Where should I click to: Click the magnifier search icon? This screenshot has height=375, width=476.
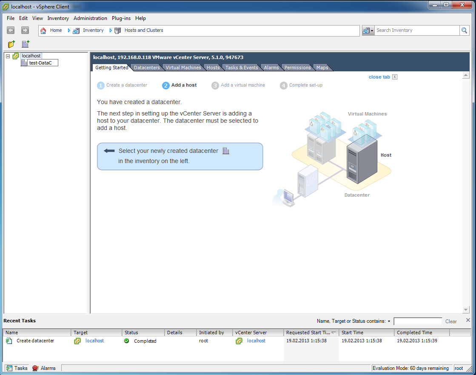[464, 30]
